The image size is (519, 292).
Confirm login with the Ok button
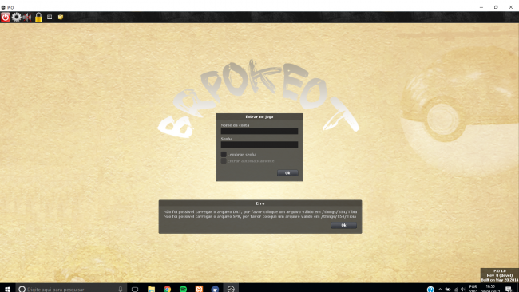tap(287, 173)
